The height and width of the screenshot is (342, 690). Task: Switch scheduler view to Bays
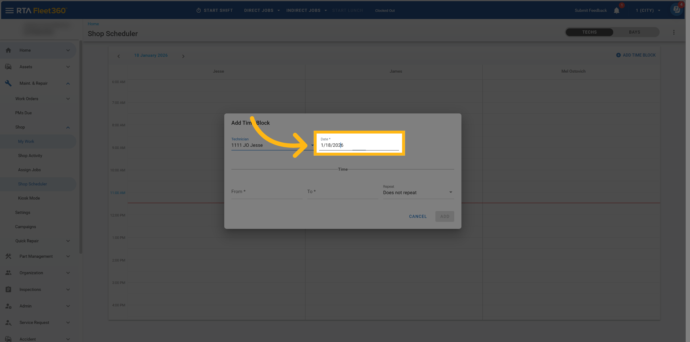tap(634, 32)
